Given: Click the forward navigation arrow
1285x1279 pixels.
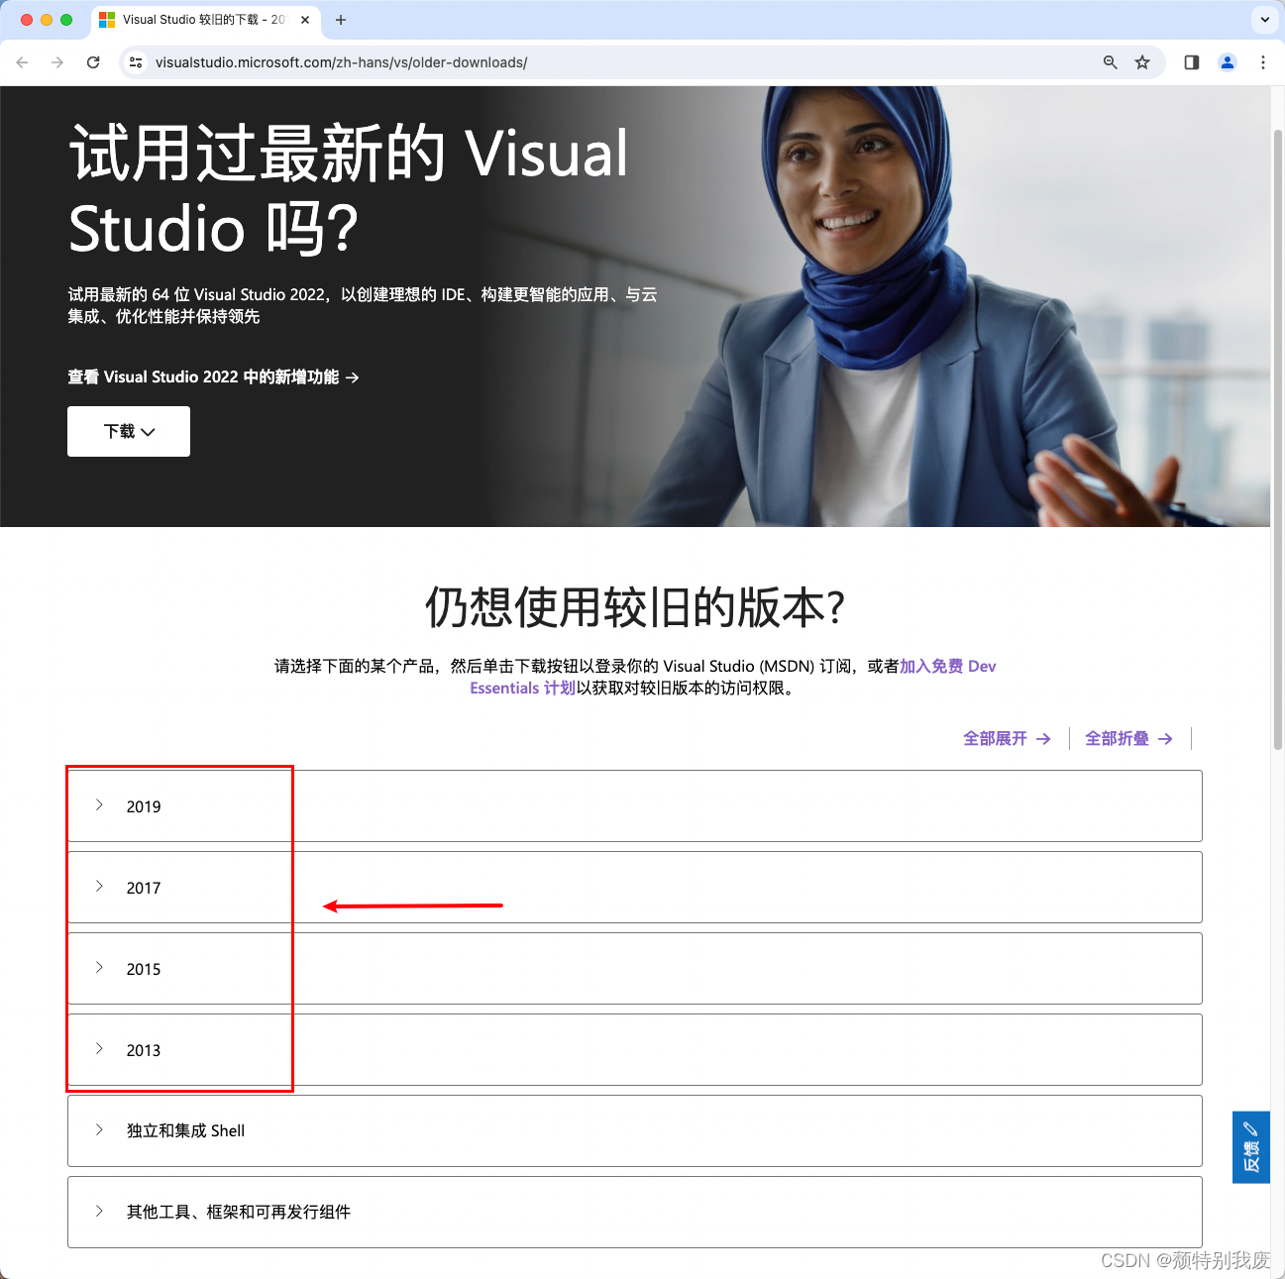Looking at the screenshot, I should (57, 61).
